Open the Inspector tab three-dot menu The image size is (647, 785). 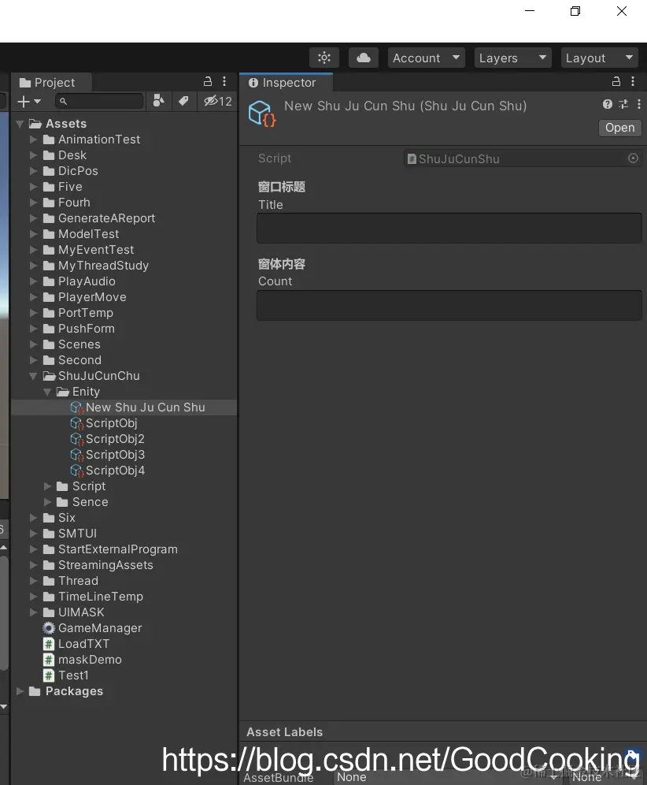tap(633, 81)
